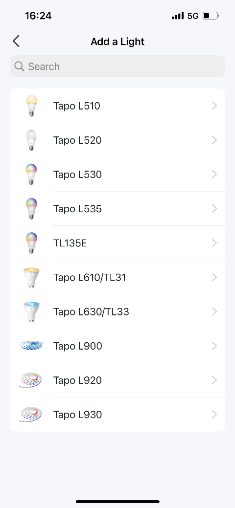Tap the back arrow icon
Viewport: 235px width, 508px height.
point(16,41)
